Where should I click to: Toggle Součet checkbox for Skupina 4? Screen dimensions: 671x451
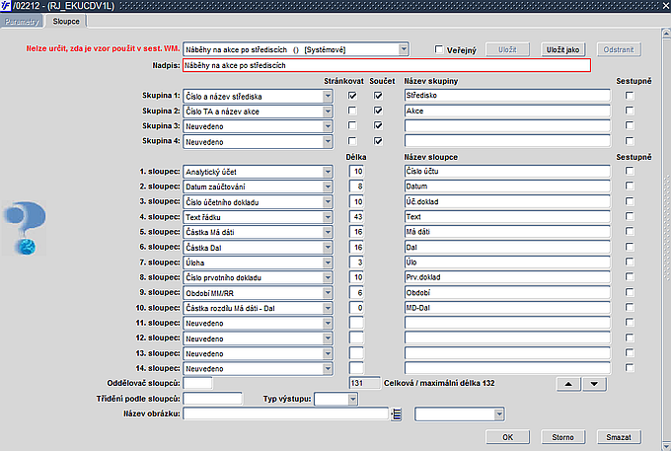pos(378,141)
